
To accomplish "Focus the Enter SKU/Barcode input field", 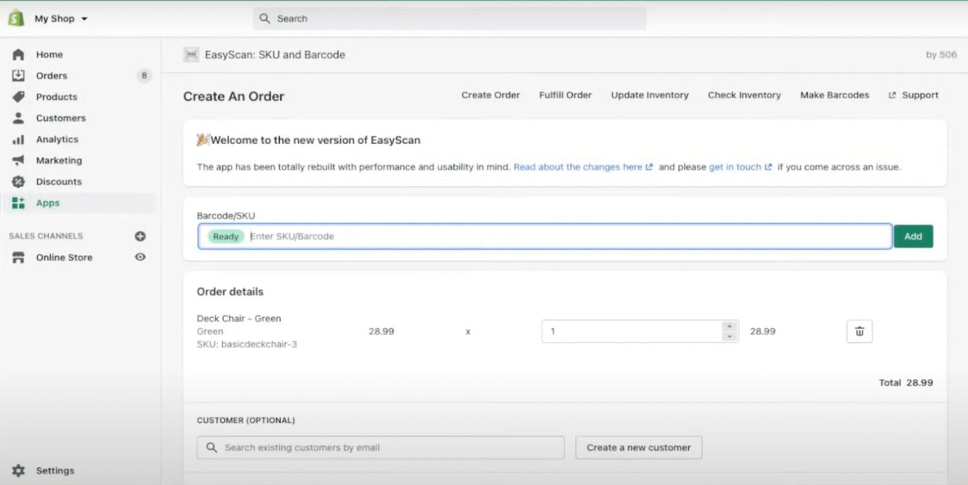I will [x=568, y=237].
